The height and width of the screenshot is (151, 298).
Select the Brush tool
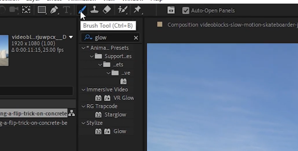(x=83, y=10)
